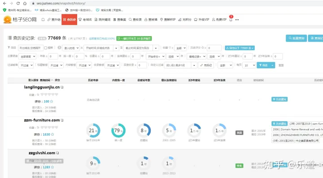Click 历史建站 button in langlingguanjiu.cn row

click(279, 99)
